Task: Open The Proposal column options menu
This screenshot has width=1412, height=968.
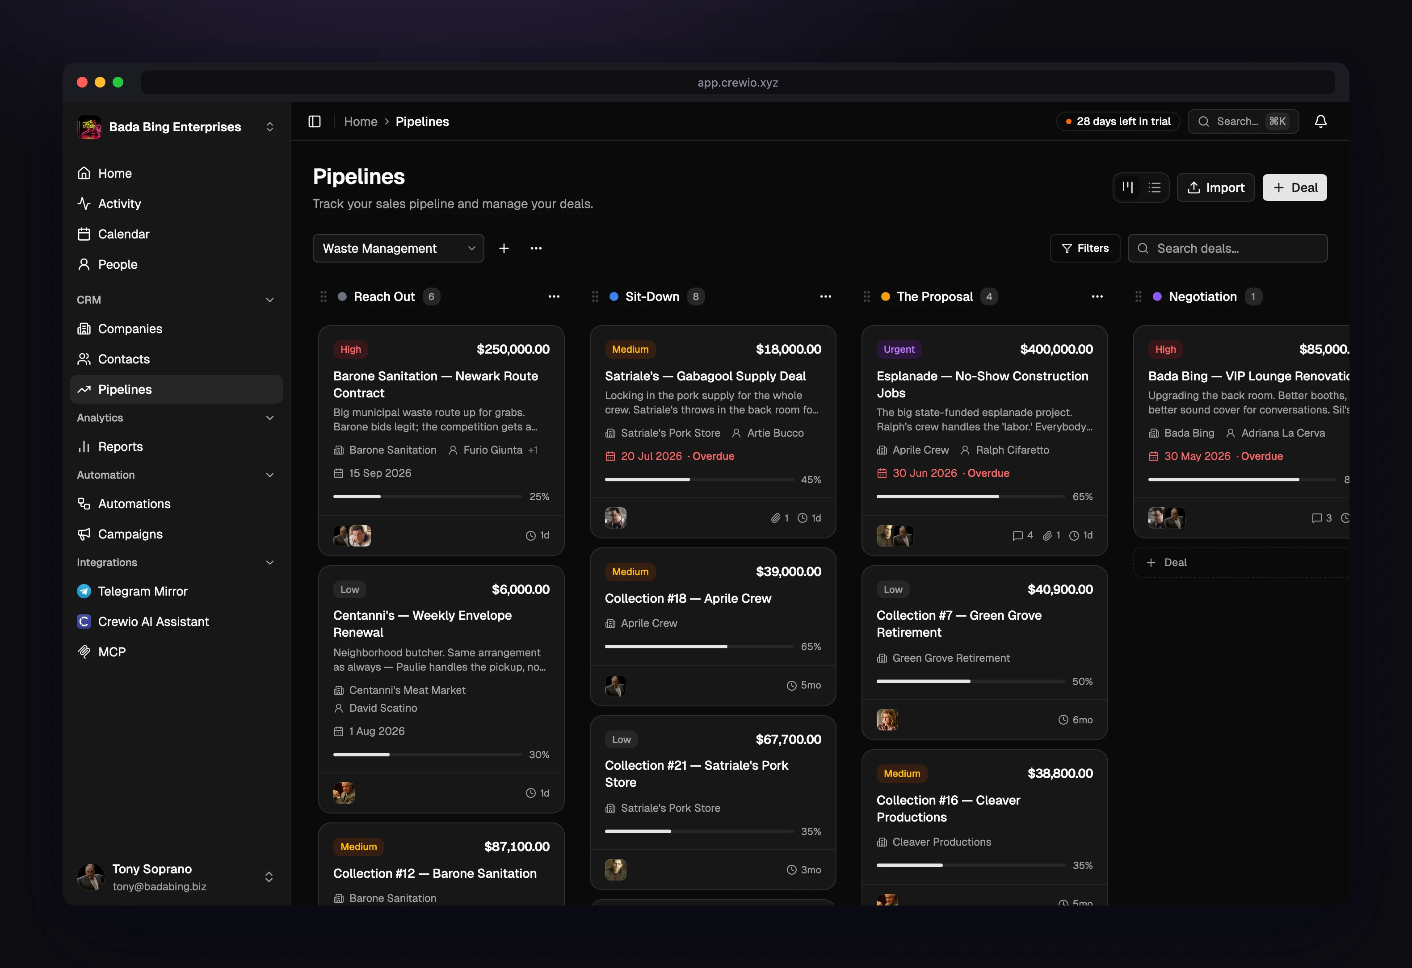Action: click(x=1097, y=296)
